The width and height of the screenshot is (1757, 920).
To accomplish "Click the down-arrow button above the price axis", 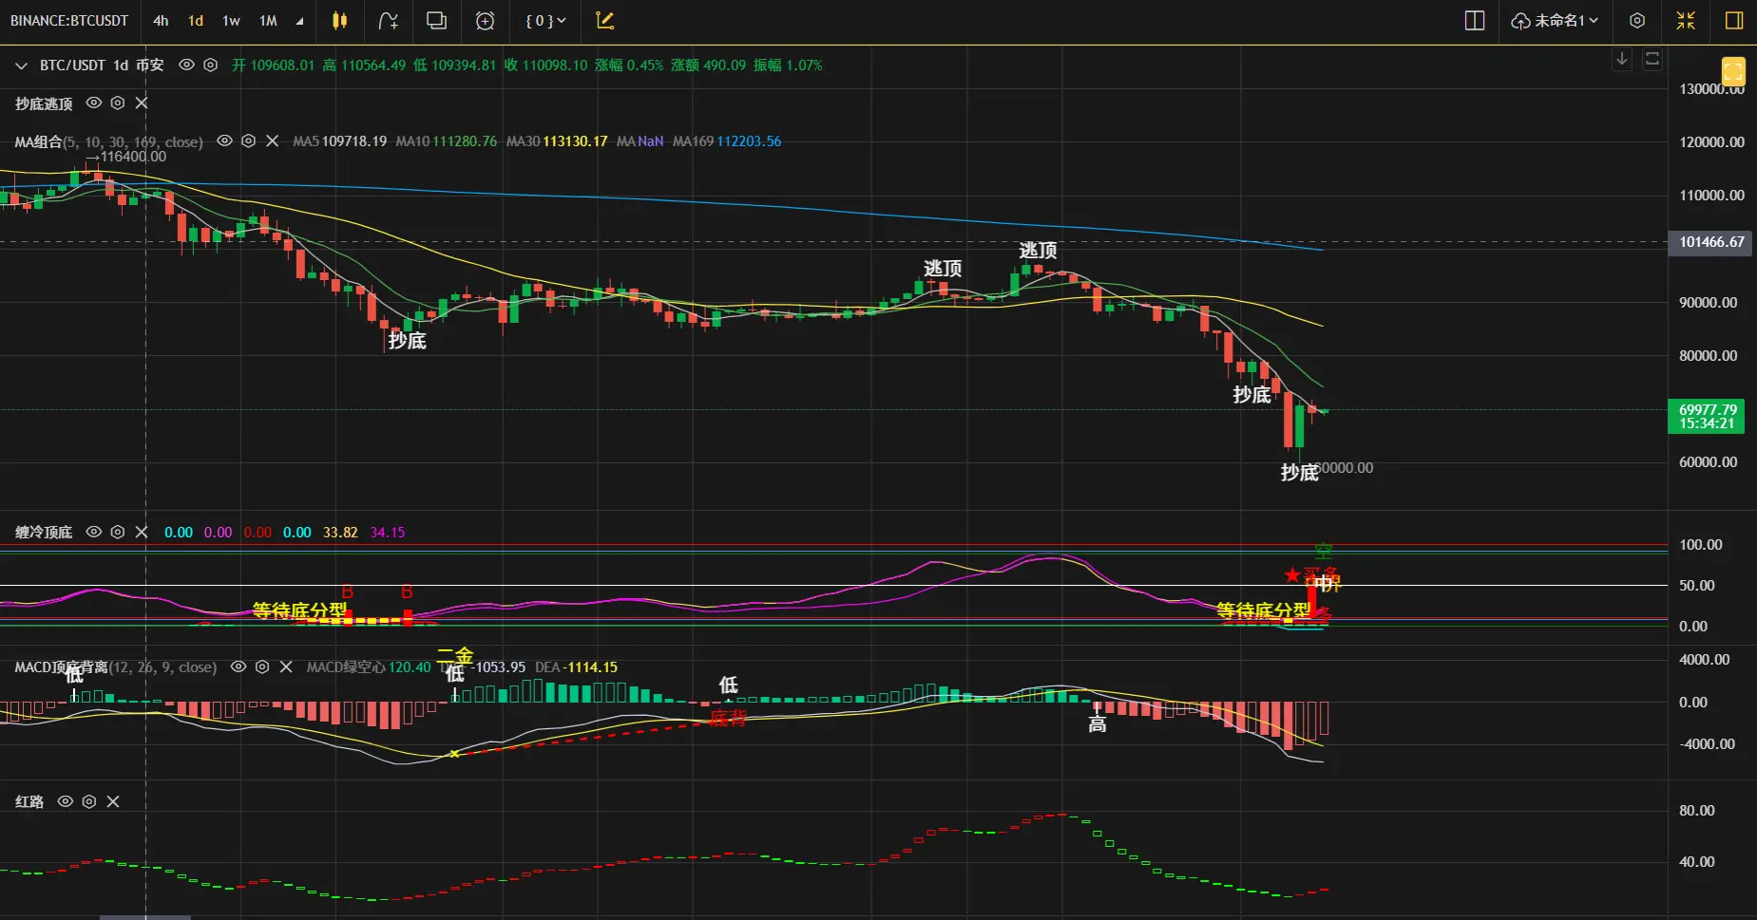I will 1622,59.
